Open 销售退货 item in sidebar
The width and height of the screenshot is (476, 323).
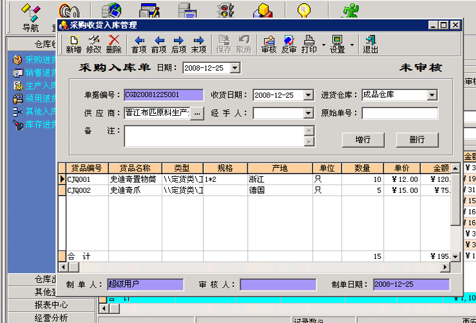coord(34,72)
